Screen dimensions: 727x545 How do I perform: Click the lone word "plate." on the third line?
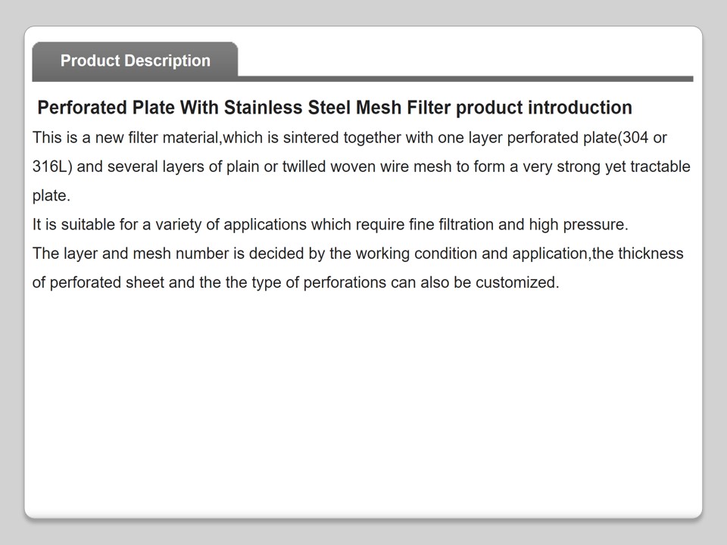point(51,196)
